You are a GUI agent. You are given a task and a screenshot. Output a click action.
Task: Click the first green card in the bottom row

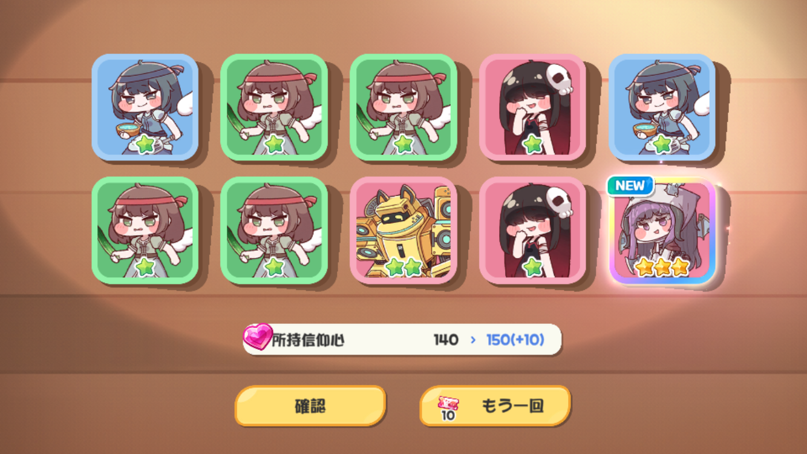[145, 231]
